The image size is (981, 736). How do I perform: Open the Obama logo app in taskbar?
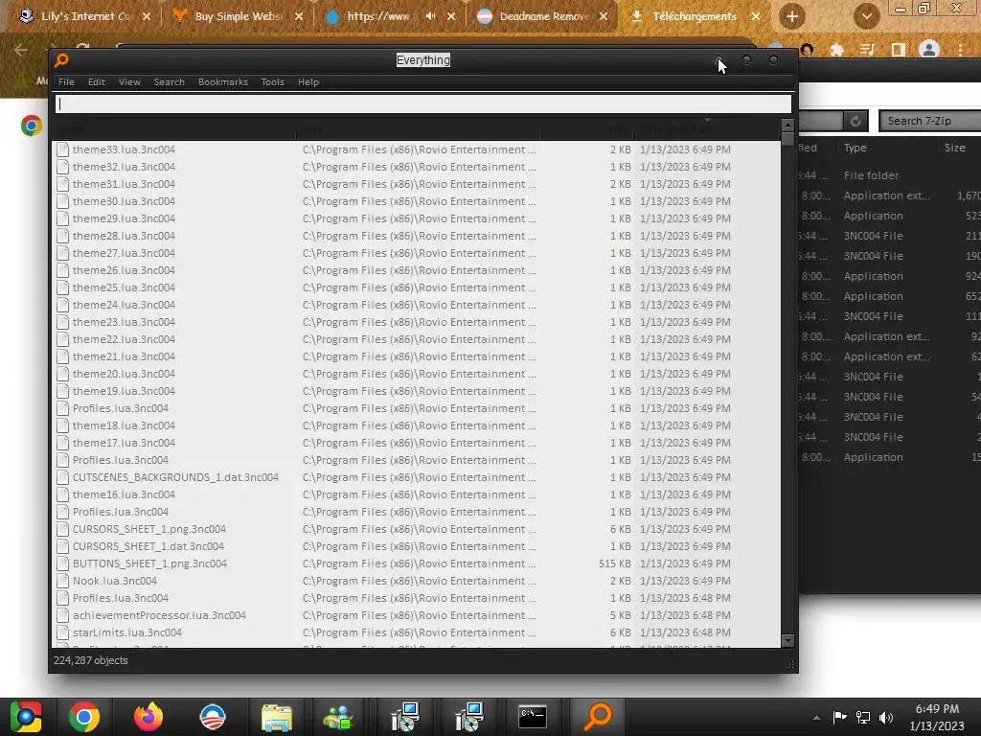click(212, 717)
